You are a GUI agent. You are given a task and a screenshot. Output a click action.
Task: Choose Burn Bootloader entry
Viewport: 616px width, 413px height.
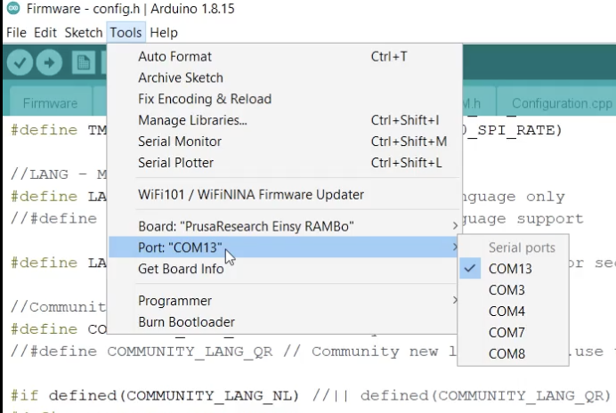[284, 322]
